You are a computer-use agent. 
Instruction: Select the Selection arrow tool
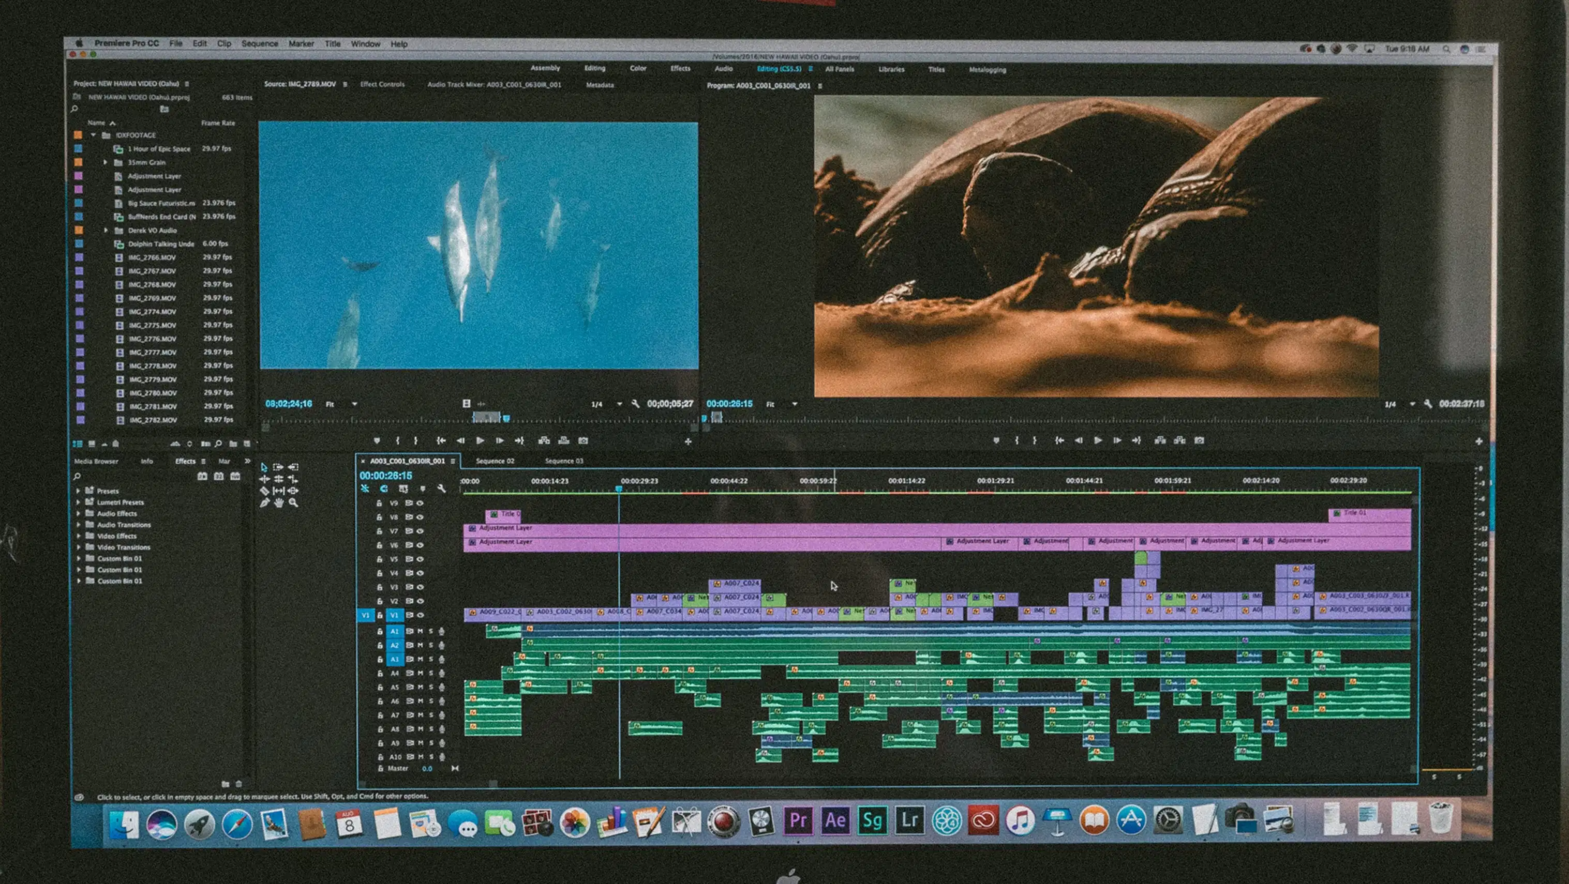264,467
